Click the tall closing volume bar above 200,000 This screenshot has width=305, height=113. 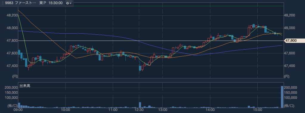[282, 97]
